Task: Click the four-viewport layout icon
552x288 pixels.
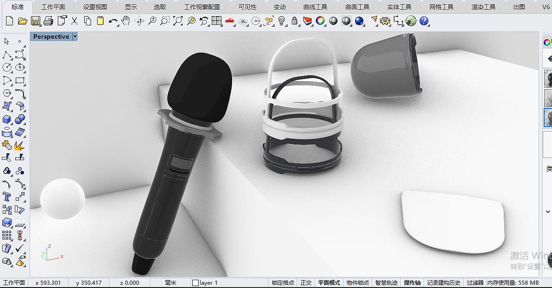Action: pos(216,21)
